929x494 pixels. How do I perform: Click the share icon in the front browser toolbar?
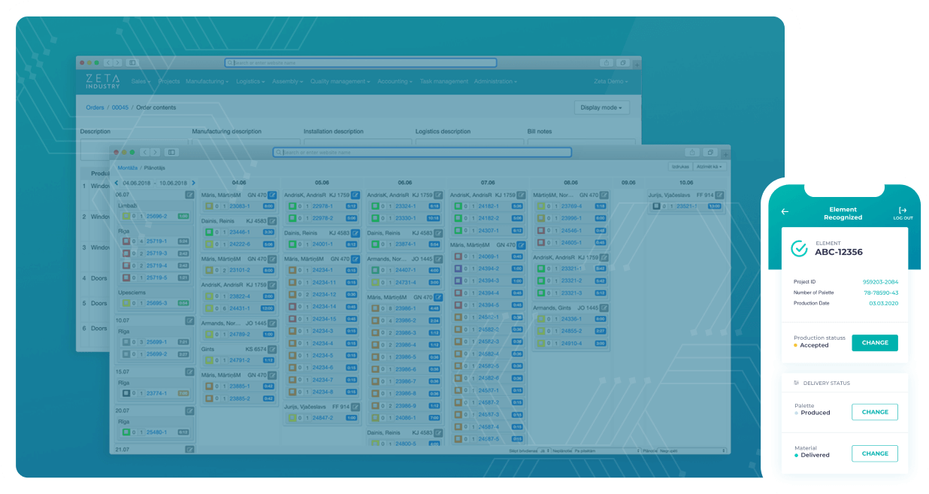coord(691,152)
